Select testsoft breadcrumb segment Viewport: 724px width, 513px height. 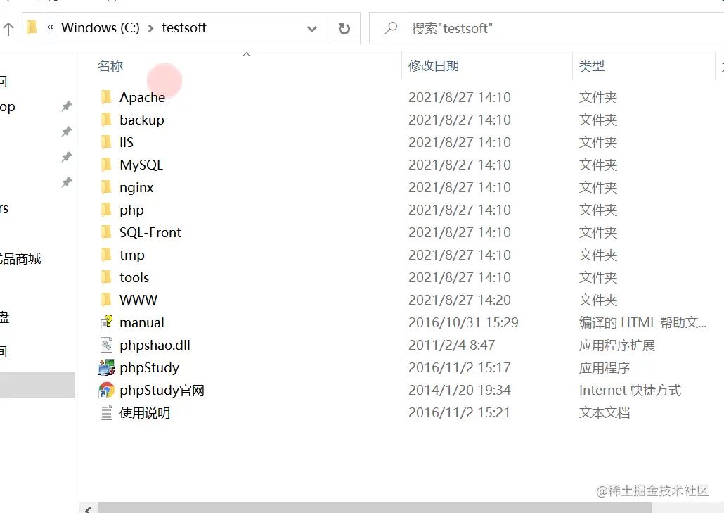click(183, 27)
